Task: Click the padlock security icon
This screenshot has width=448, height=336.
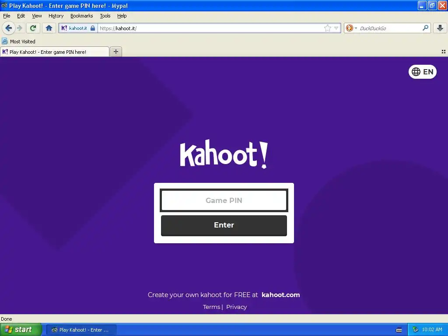Action: pos(93,28)
